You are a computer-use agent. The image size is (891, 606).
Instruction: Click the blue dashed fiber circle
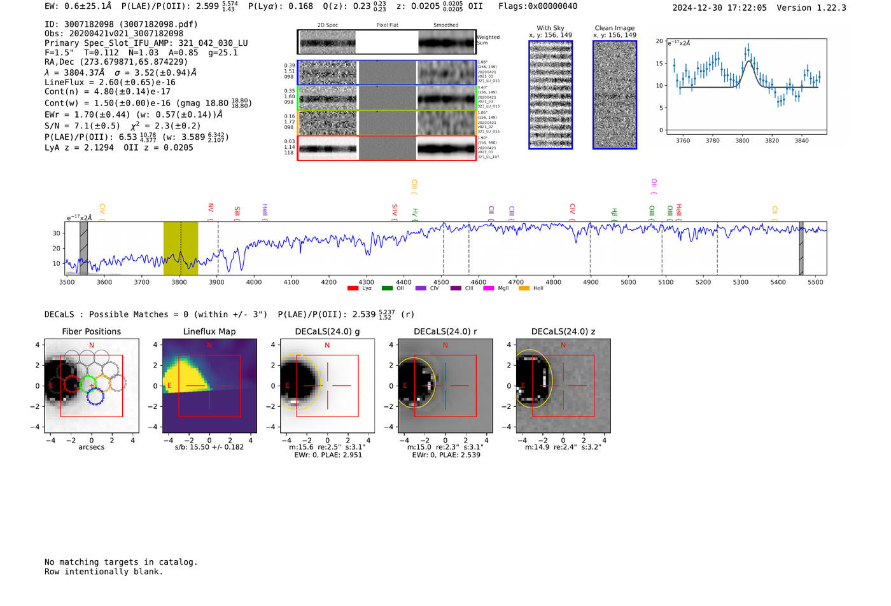coord(95,397)
